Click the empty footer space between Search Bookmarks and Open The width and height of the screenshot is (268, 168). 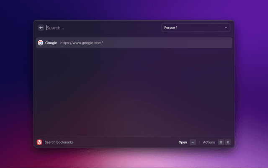coord(126,142)
